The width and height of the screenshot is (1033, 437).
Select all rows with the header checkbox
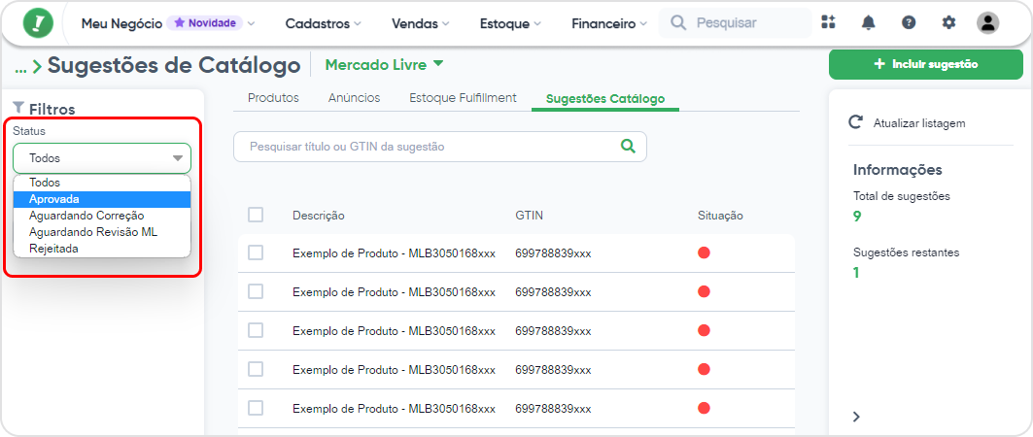256,215
